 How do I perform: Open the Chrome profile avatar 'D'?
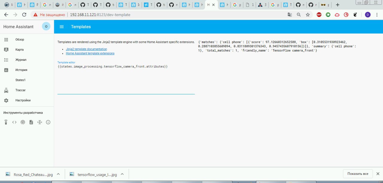coord(368,15)
